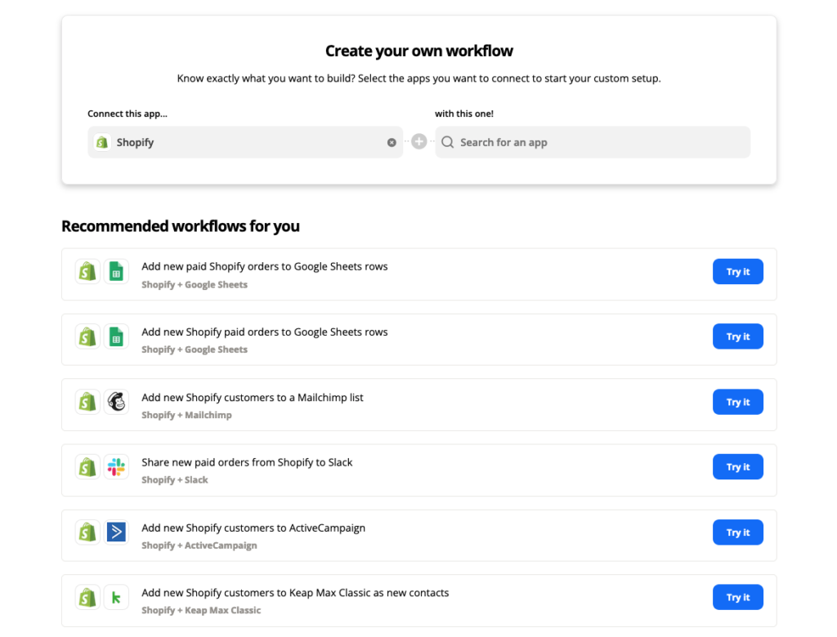Try the Keap Max Classic contacts workflow

coord(738,597)
